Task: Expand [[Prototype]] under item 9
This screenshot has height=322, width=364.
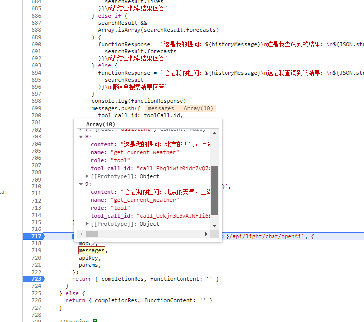Action: click(x=87, y=224)
